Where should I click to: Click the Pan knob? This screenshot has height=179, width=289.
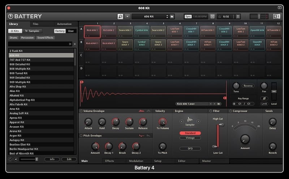click(x=264, y=86)
